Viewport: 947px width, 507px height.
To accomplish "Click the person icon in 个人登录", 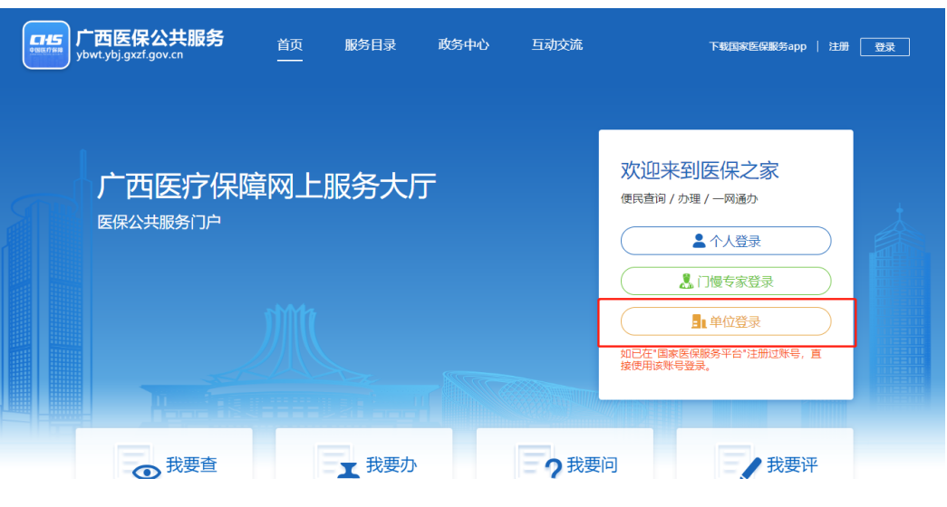I will 699,241.
